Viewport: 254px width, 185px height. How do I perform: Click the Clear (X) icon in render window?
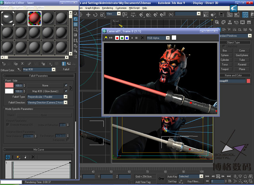coord(142,38)
